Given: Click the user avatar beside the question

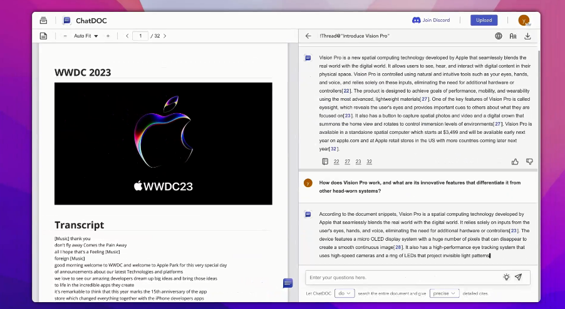Looking at the screenshot, I should coord(308,183).
